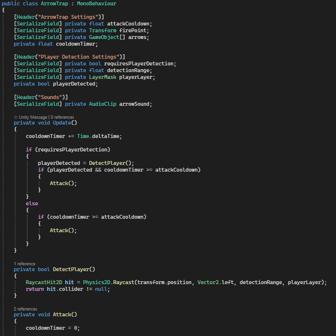This screenshot has width=336, height=336.
Task: Click the "Player Detection Settings" header string
Action: [78, 57]
